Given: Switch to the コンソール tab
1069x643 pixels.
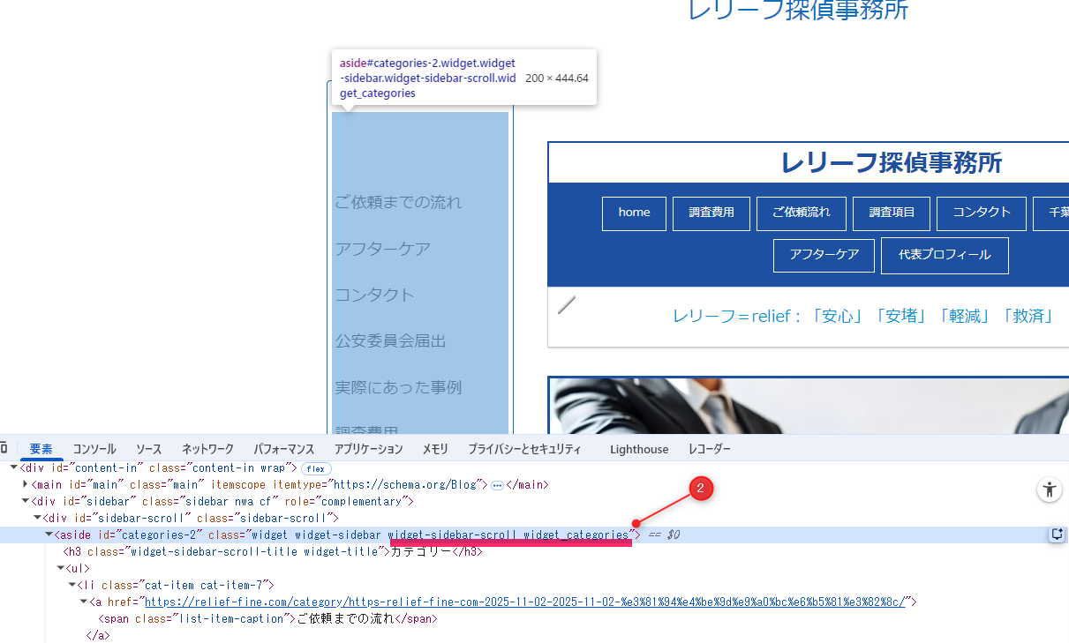Looking at the screenshot, I should coord(94,449).
